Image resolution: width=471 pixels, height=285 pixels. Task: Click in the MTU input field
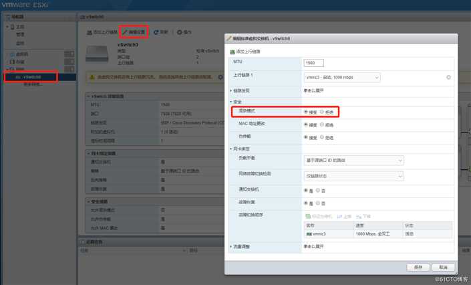[314, 63]
